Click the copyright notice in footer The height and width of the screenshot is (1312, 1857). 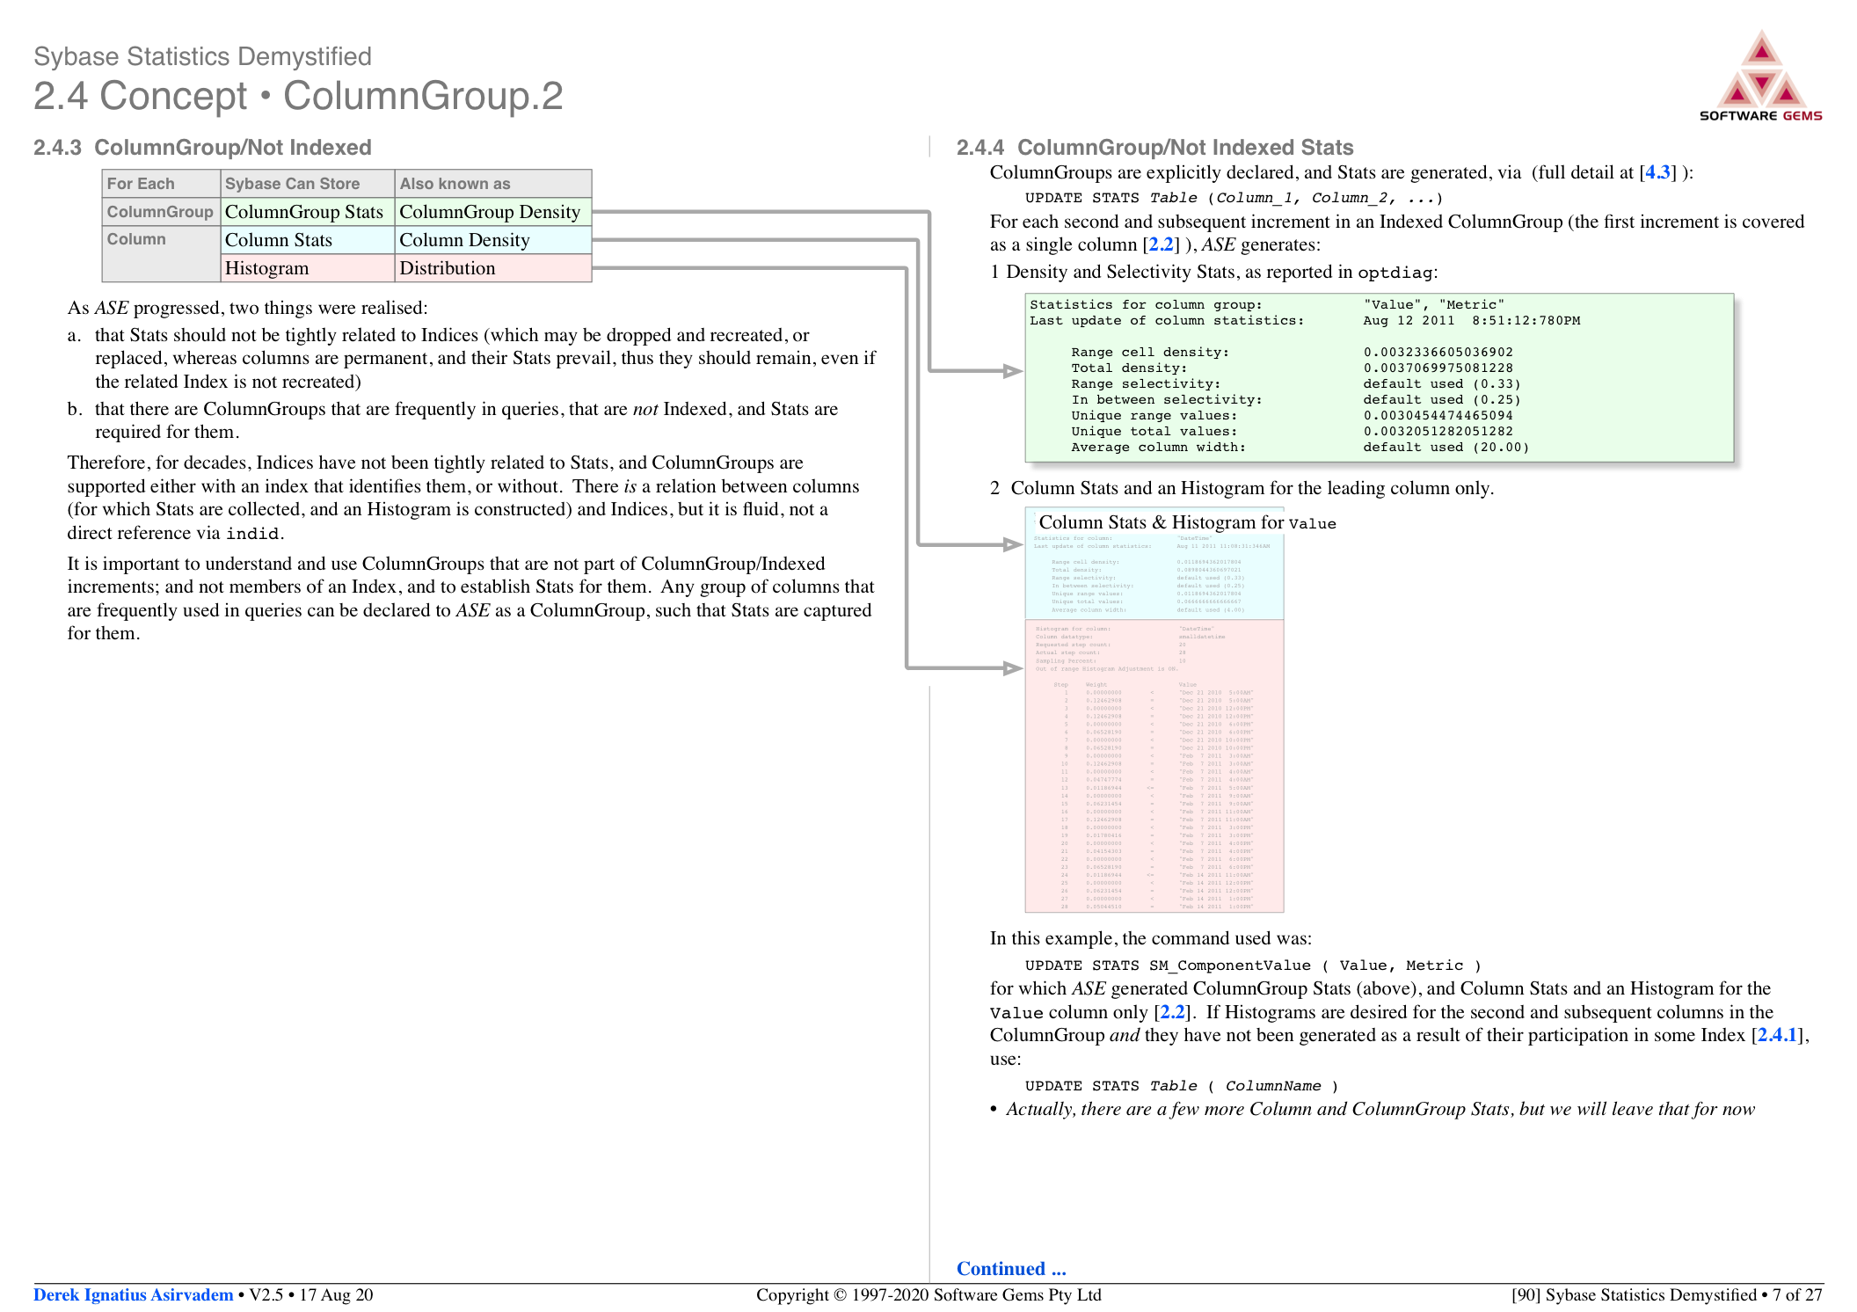point(928,1294)
